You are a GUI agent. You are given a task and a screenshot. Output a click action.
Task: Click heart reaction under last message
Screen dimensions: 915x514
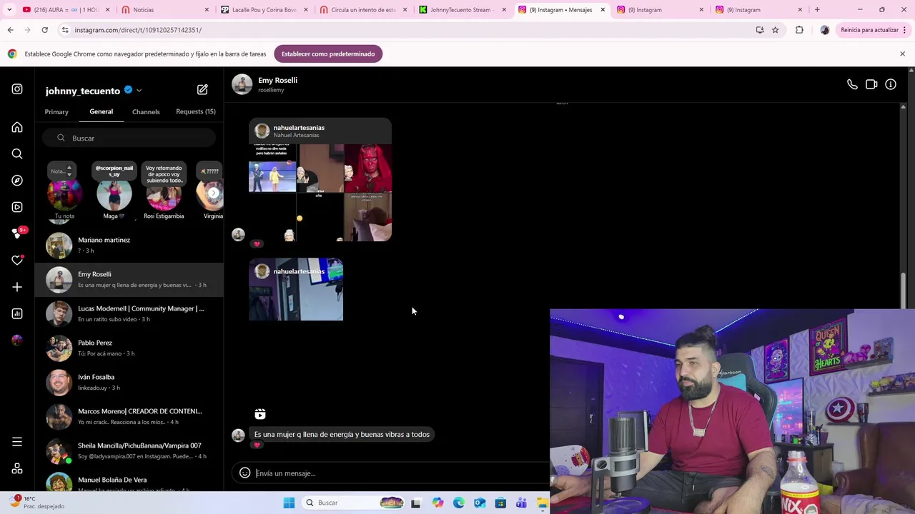tap(257, 445)
